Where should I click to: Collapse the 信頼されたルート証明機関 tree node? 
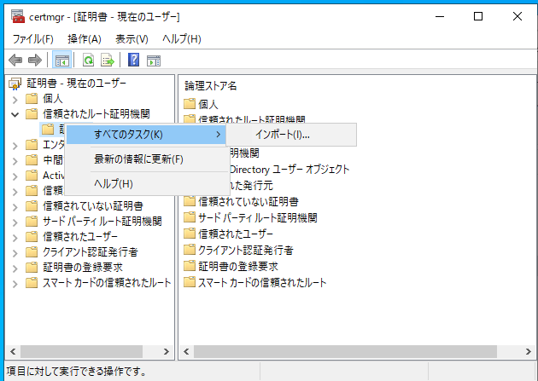click(x=15, y=115)
